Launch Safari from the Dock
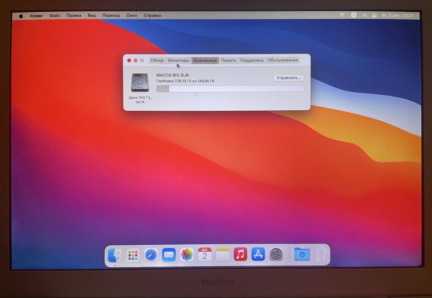 (151, 255)
